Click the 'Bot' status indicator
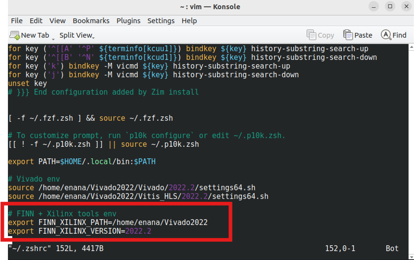The image size is (414, 260). tap(392, 248)
